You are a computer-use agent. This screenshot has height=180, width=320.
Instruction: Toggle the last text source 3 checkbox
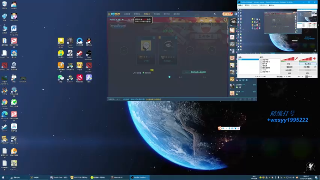pos(261,72)
